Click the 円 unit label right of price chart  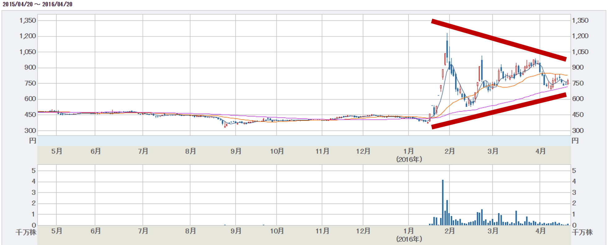tap(575, 141)
